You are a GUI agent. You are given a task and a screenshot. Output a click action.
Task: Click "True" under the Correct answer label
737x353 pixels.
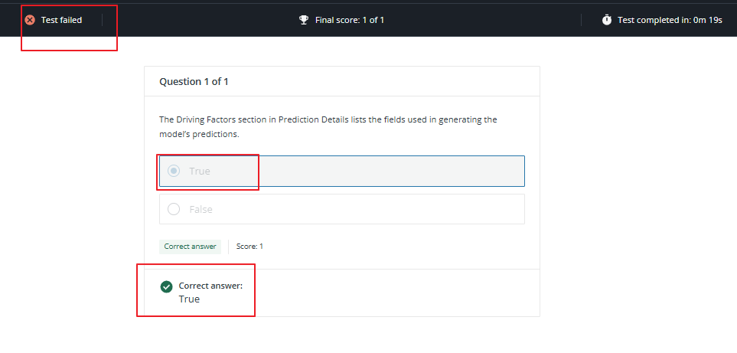click(189, 299)
